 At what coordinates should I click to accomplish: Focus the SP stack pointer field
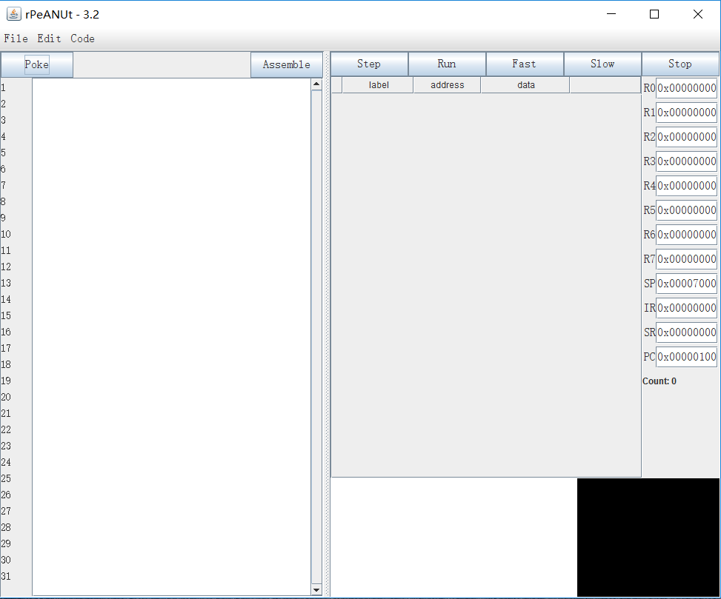[686, 284]
